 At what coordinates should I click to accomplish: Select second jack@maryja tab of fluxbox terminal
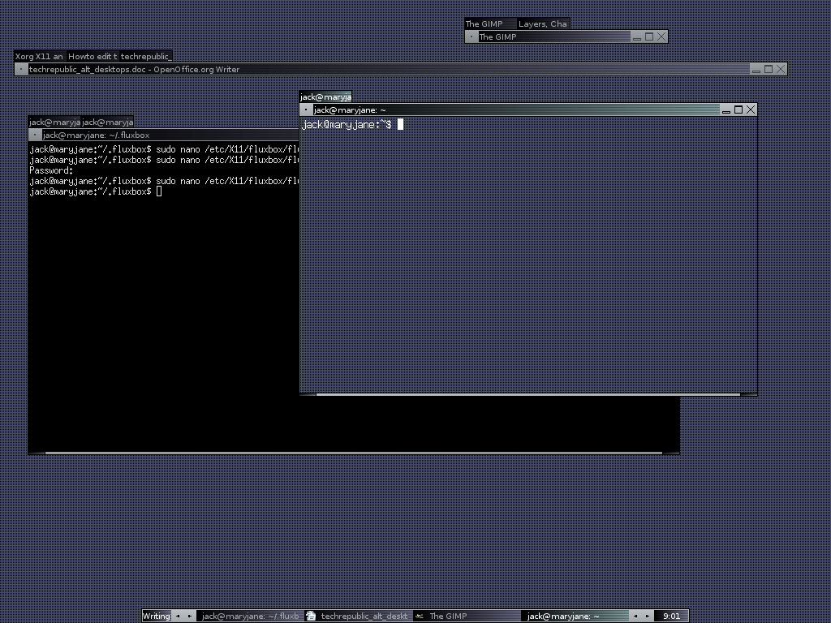click(x=107, y=122)
